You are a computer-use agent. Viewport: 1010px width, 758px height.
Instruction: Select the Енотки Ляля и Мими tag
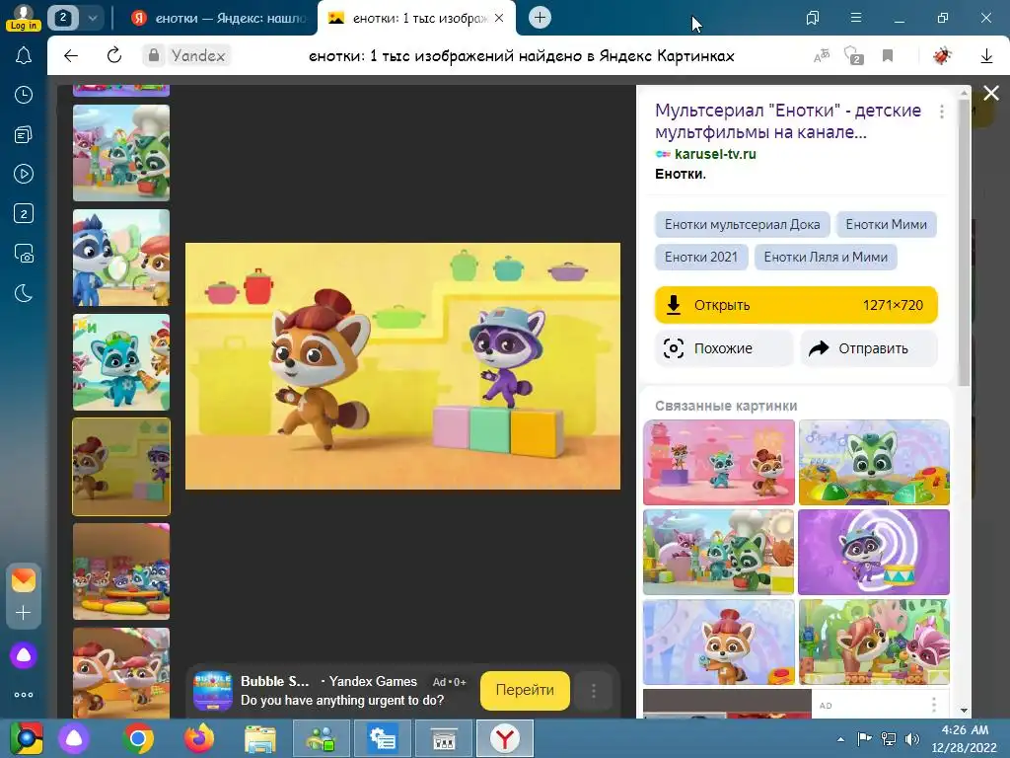[x=826, y=258]
